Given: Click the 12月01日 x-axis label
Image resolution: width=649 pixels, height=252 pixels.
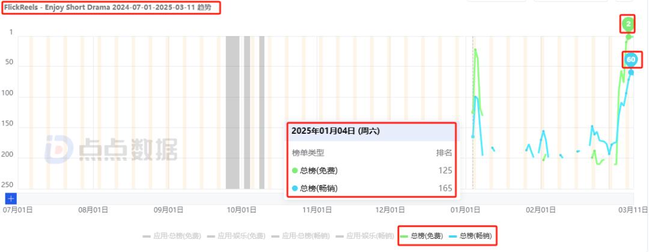Looking at the screenshot, I should pyautogui.click(x=391, y=209).
